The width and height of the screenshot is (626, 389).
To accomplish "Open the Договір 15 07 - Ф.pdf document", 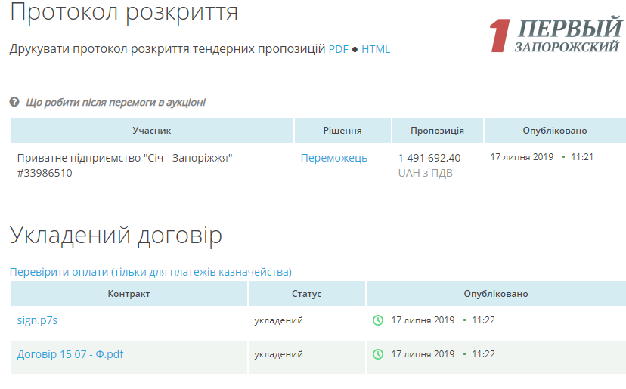I will [70, 354].
